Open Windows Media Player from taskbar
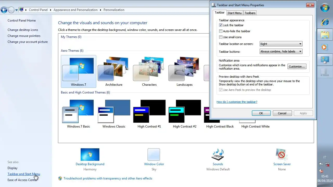The image size is (333, 187). (x=325, y=47)
